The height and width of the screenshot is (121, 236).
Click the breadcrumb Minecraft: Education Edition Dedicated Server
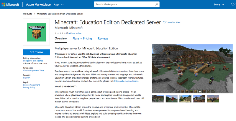click(60, 14)
